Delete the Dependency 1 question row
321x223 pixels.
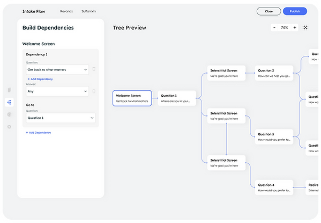point(94,69)
